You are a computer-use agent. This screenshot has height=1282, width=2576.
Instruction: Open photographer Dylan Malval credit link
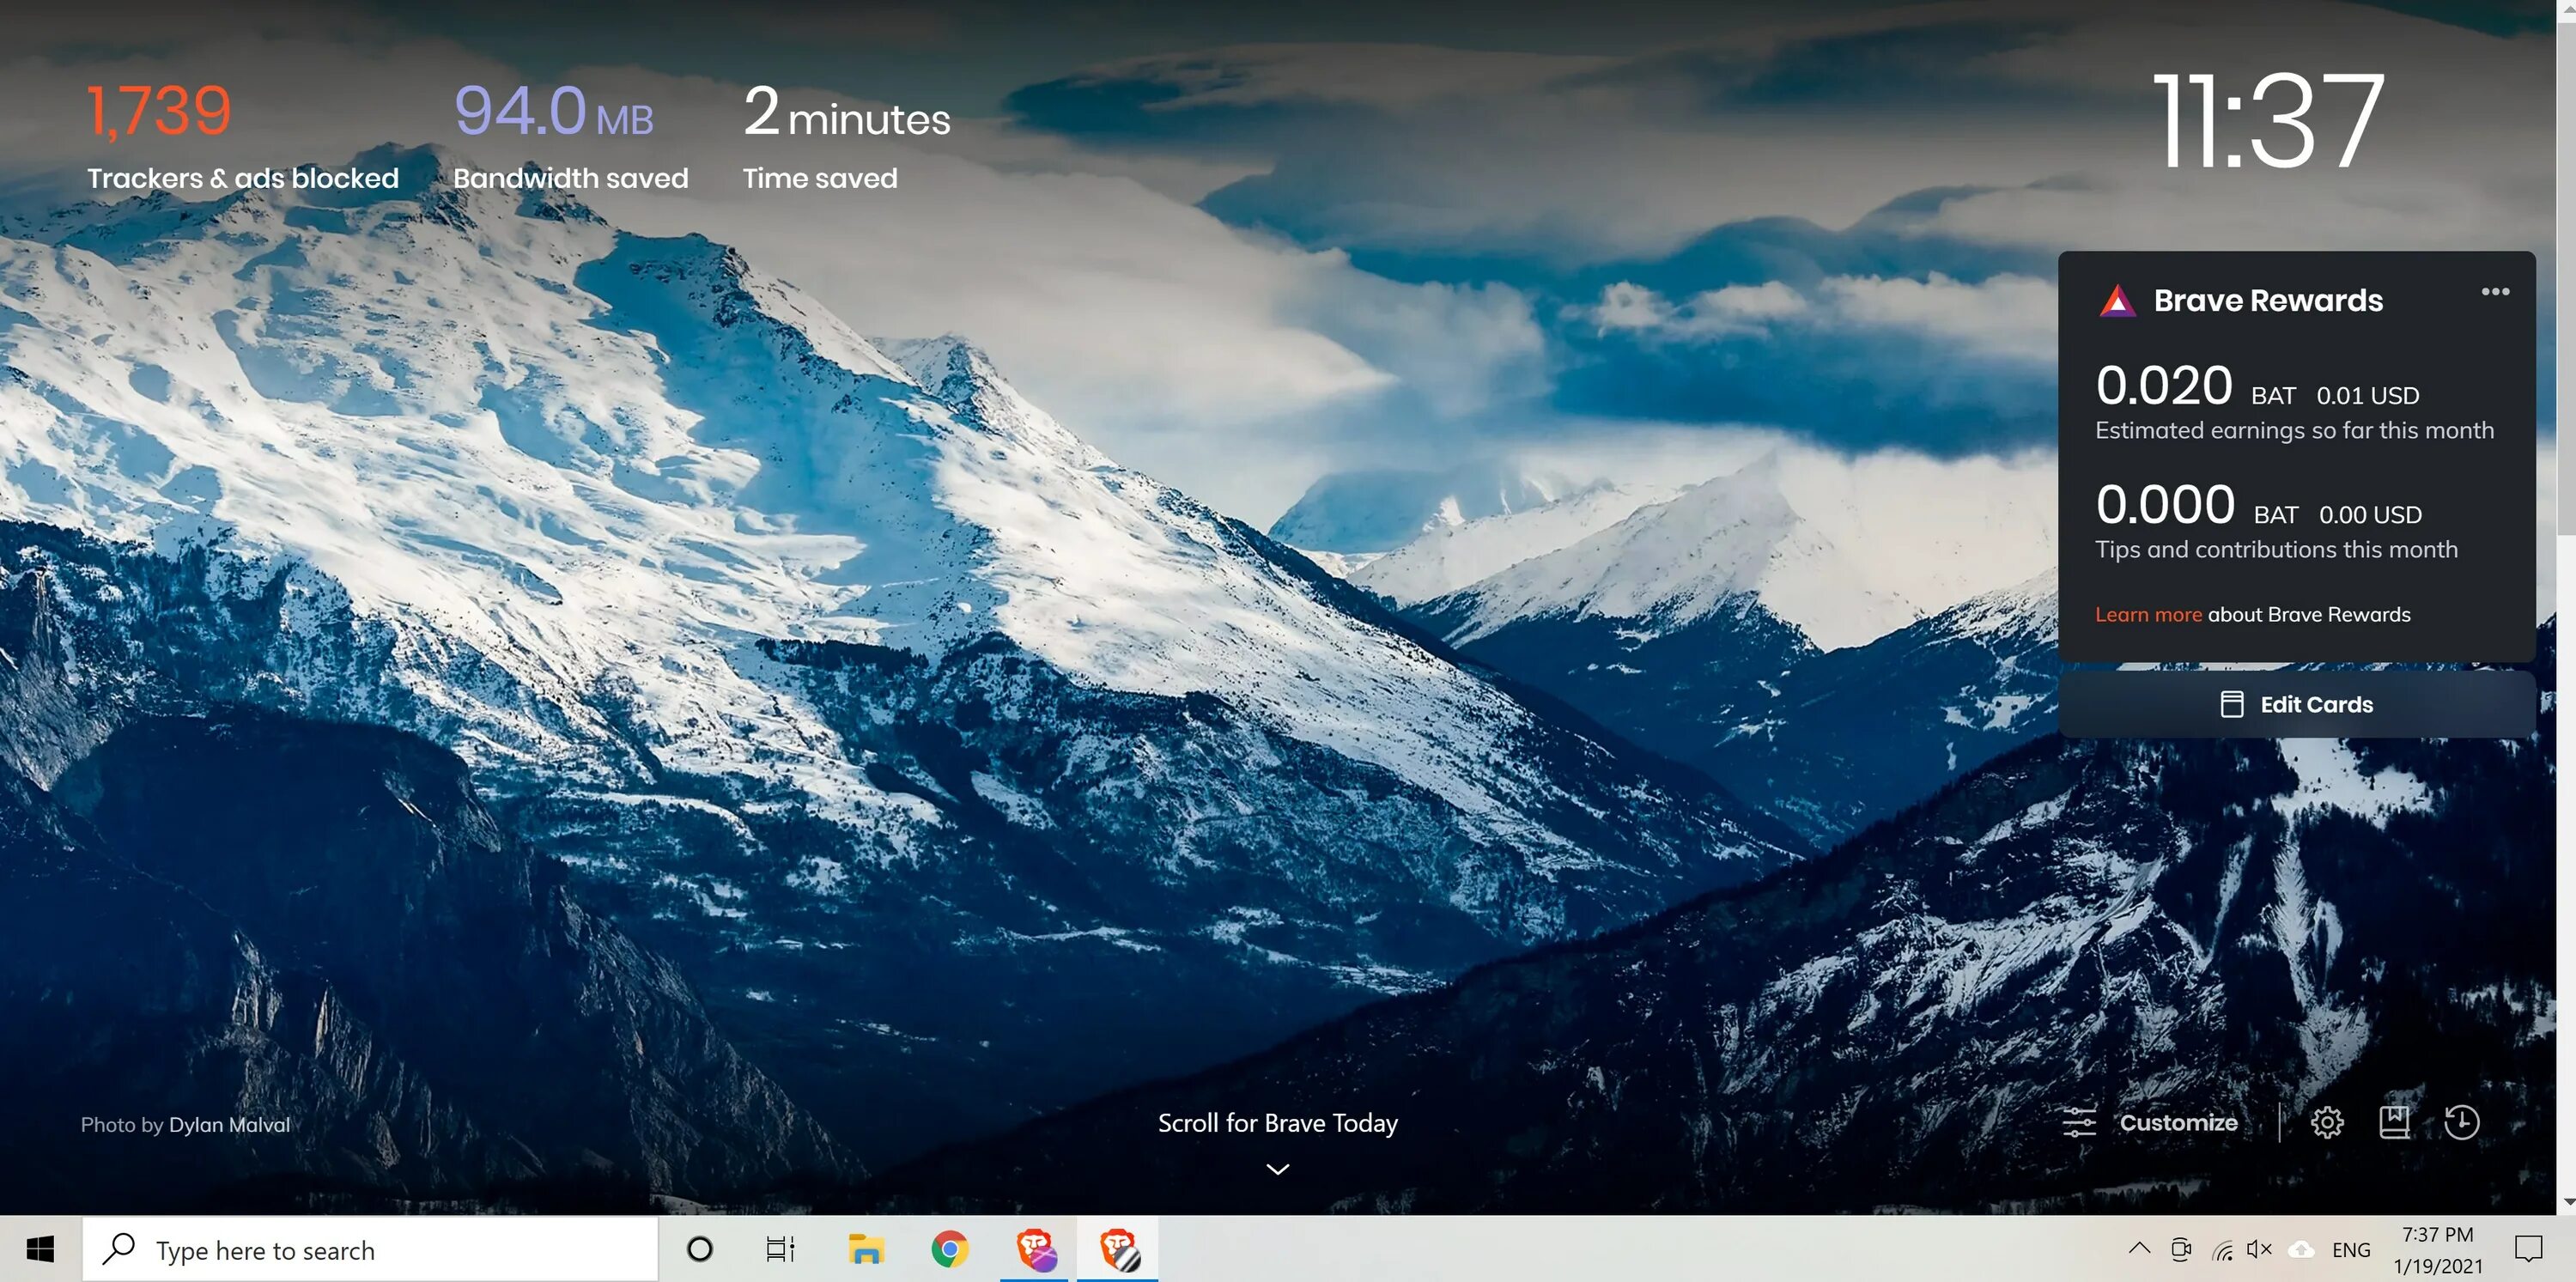point(229,1125)
